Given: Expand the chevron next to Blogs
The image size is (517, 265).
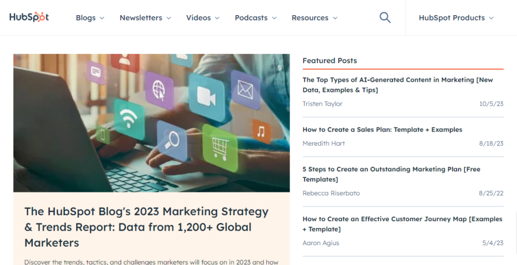Looking at the screenshot, I should pos(102,18).
